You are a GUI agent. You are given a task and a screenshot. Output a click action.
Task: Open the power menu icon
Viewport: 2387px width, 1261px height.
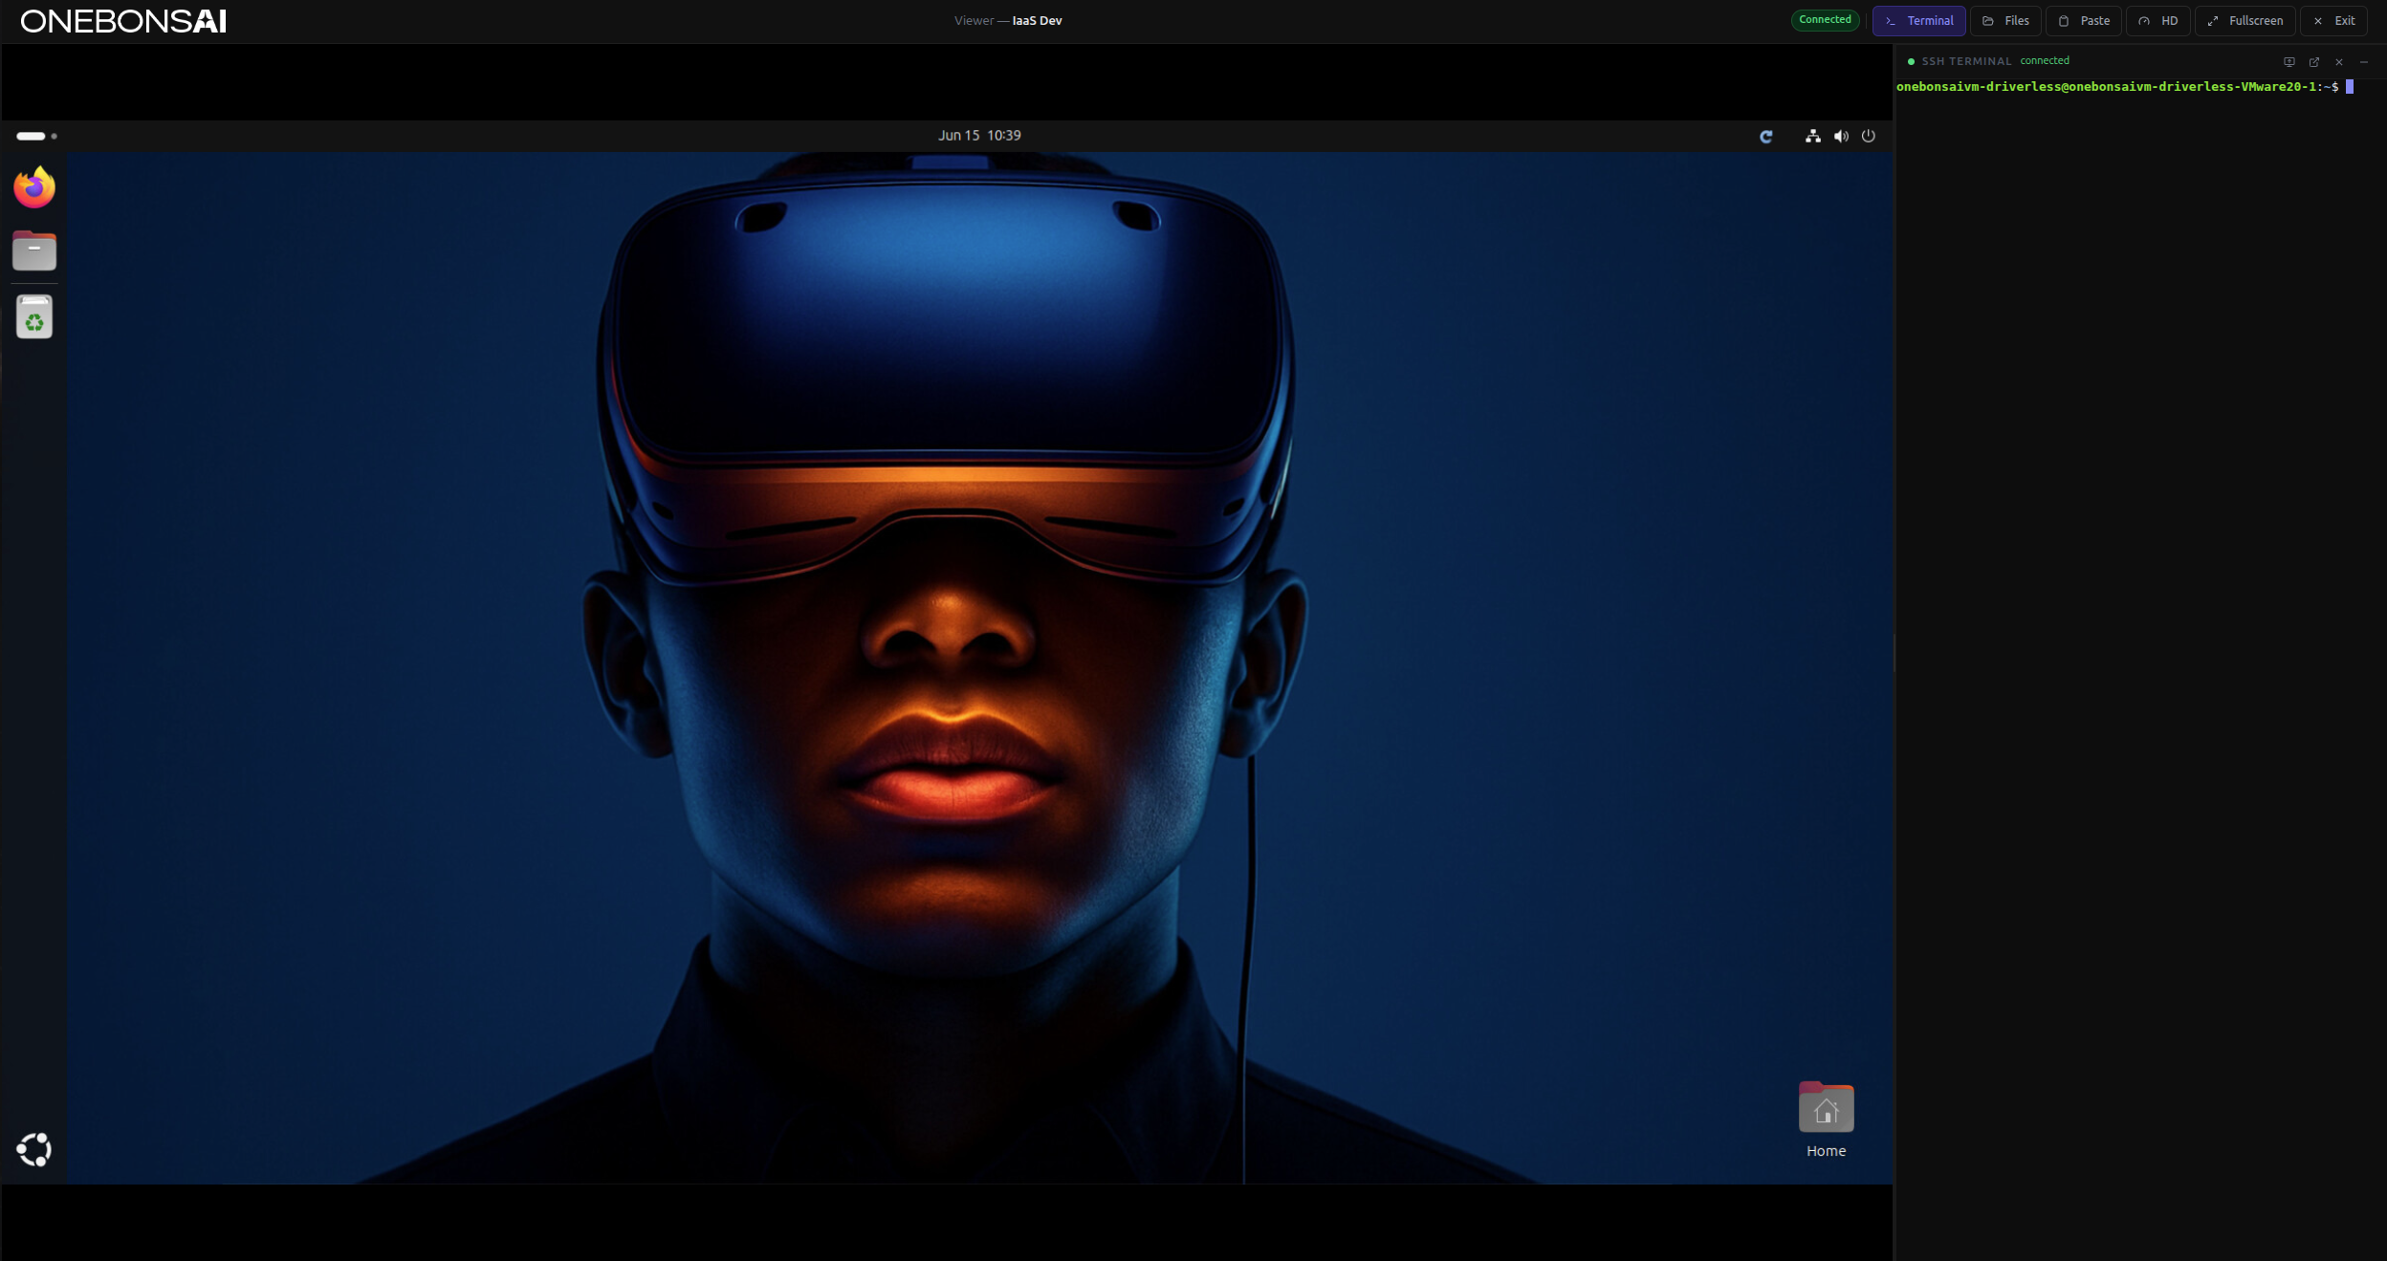[x=1869, y=137]
